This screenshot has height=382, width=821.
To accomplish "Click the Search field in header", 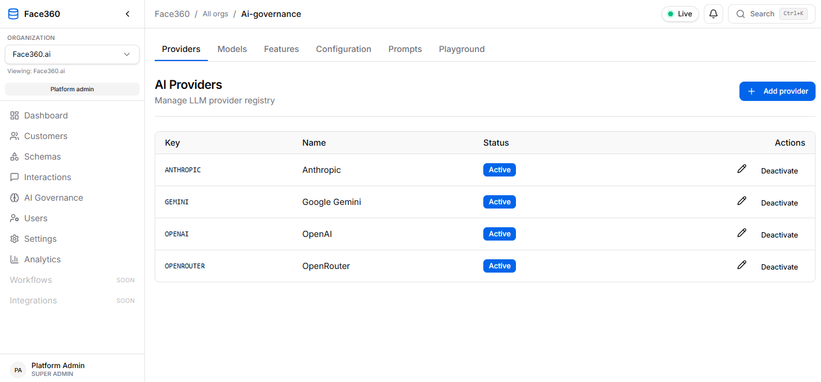I will [x=771, y=14].
